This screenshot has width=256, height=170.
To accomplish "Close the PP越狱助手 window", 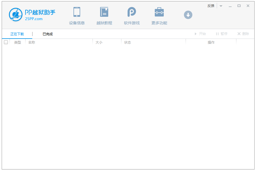I will [248, 6].
